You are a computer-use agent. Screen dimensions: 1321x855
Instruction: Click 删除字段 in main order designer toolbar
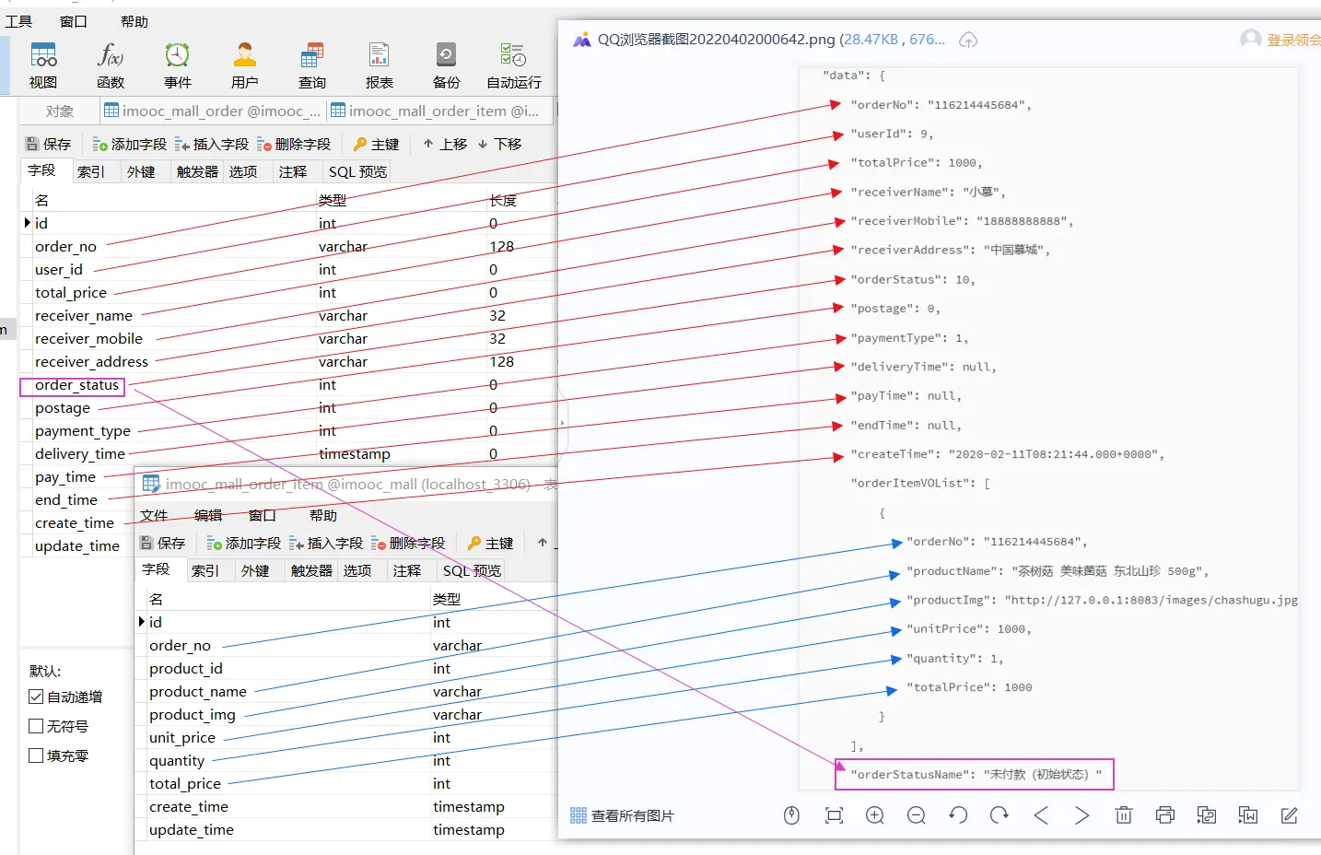click(x=293, y=144)
